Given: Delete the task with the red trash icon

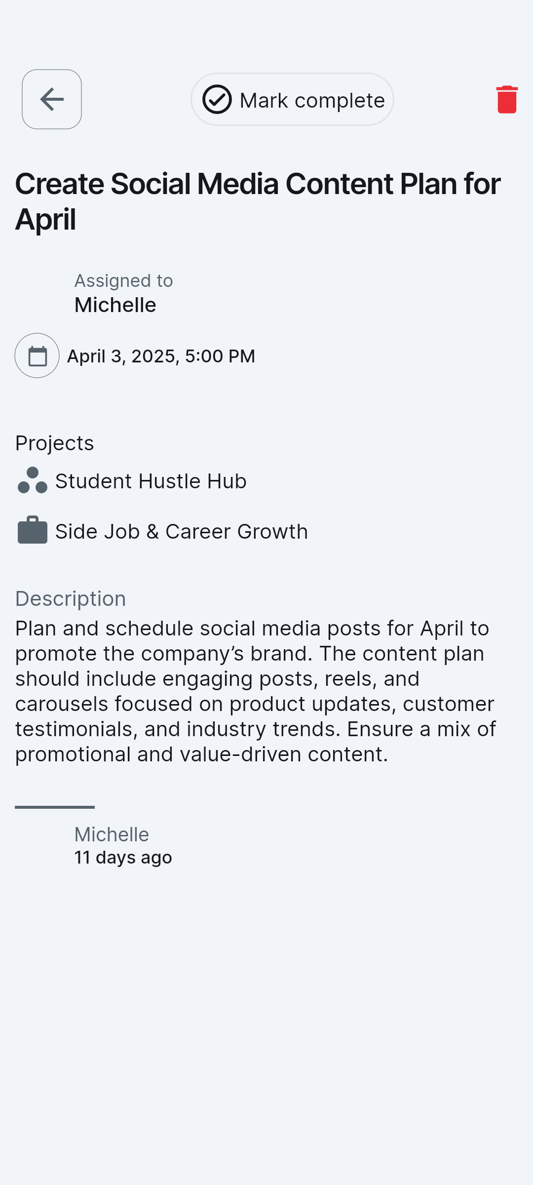Looking at the screenshot, I should 507,99.
